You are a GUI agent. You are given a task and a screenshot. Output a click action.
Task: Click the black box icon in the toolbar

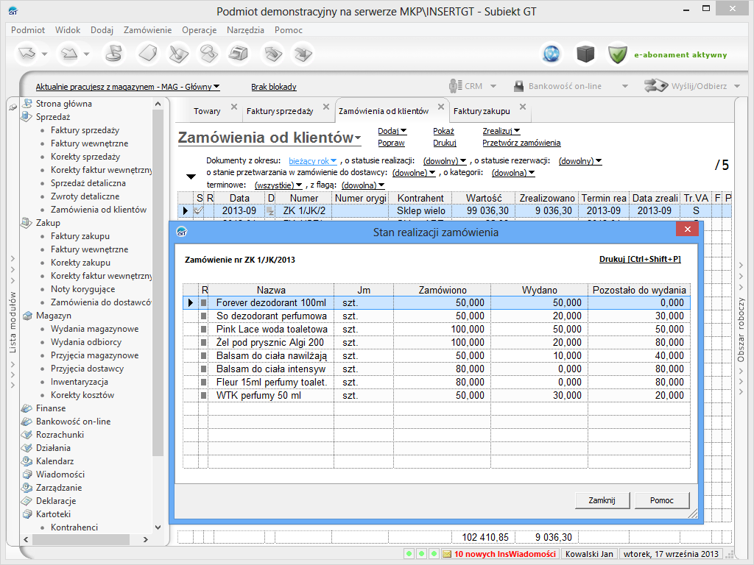click(x=585, y=54)
